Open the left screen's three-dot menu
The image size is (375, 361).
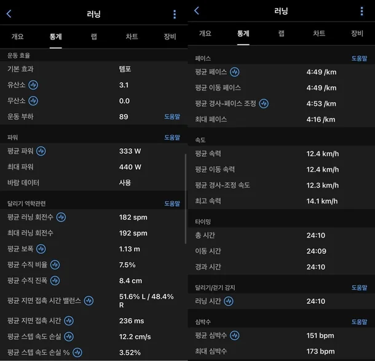(x=175, y=14)
